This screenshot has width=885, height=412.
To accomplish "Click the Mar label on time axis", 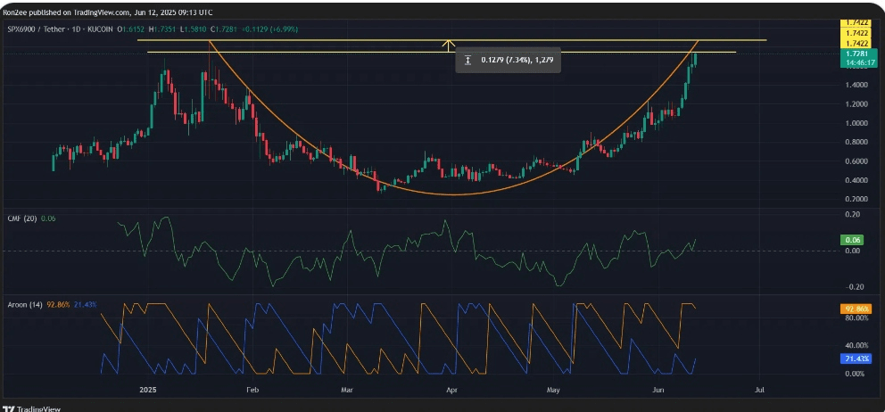I will click(x=347, y=390).
